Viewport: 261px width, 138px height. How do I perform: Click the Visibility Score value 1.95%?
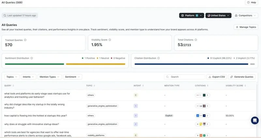coord(97,45)
